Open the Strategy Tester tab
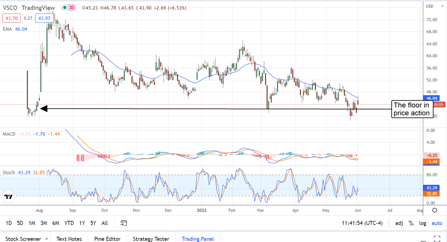Image resolution: width=447 pixels, height=242 pixels. point(151,239)
